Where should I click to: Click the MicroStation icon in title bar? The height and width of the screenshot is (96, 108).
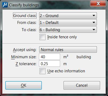click(x=5, y=5)
